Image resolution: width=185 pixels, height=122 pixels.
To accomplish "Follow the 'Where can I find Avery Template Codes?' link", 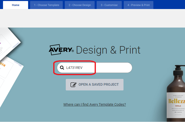I will point(95,104).
